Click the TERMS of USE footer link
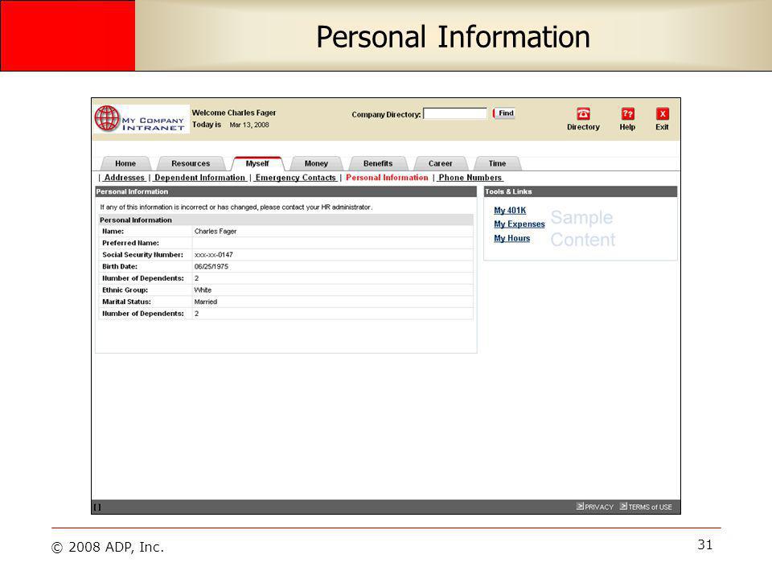This screenshot has height=579, width=772. point(650,507)
